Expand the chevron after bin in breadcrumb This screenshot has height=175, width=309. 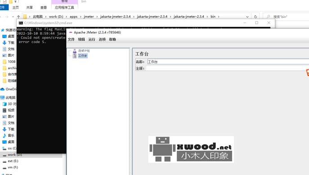pos(219,17)
